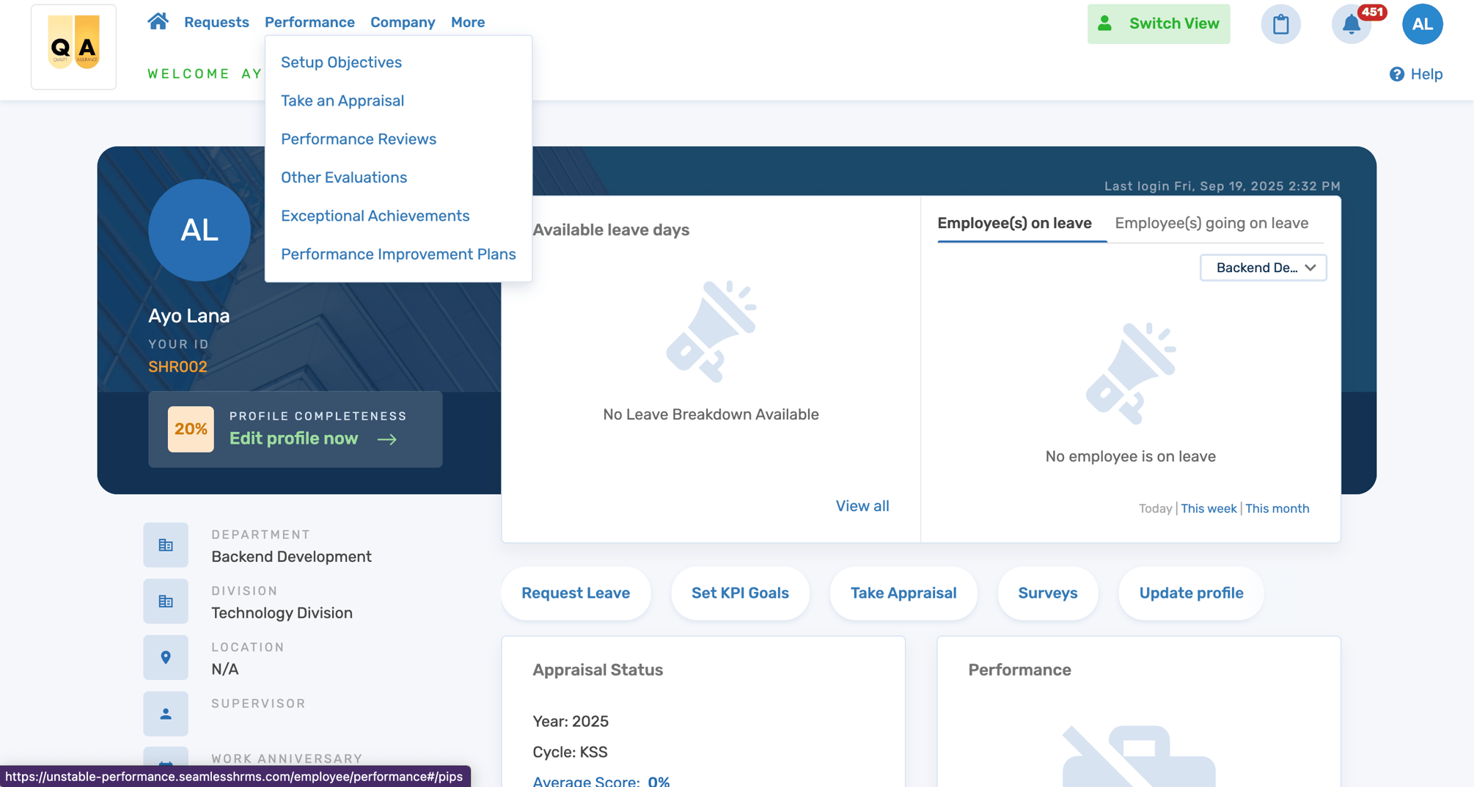1474x787 pixels.
Task: Click the Division building icon
Action: (166, 601)
